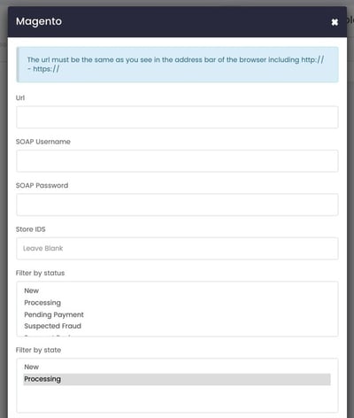Click the Filter by state label
This screenshot has height=418, width=354.
click(x=38, y=350)
